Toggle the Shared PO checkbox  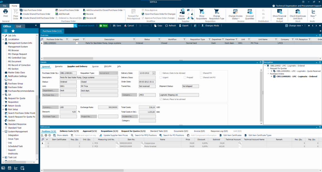(201, 73)
